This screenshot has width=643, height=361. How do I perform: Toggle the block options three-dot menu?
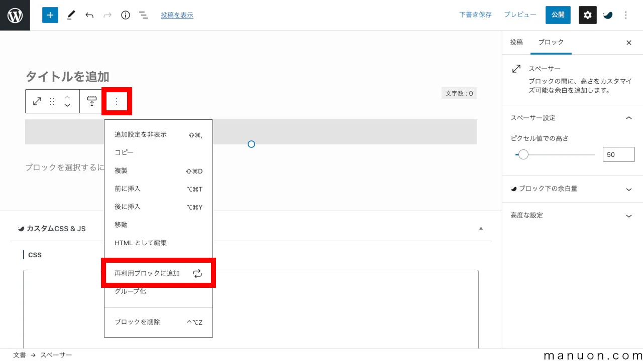click(117, 101)
